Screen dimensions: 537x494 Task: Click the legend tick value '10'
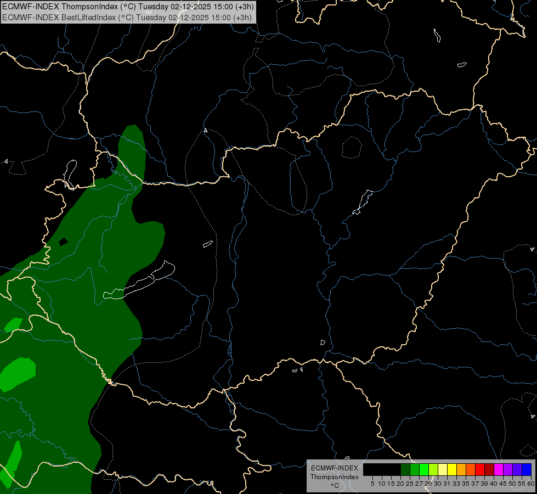pos(382,484)
